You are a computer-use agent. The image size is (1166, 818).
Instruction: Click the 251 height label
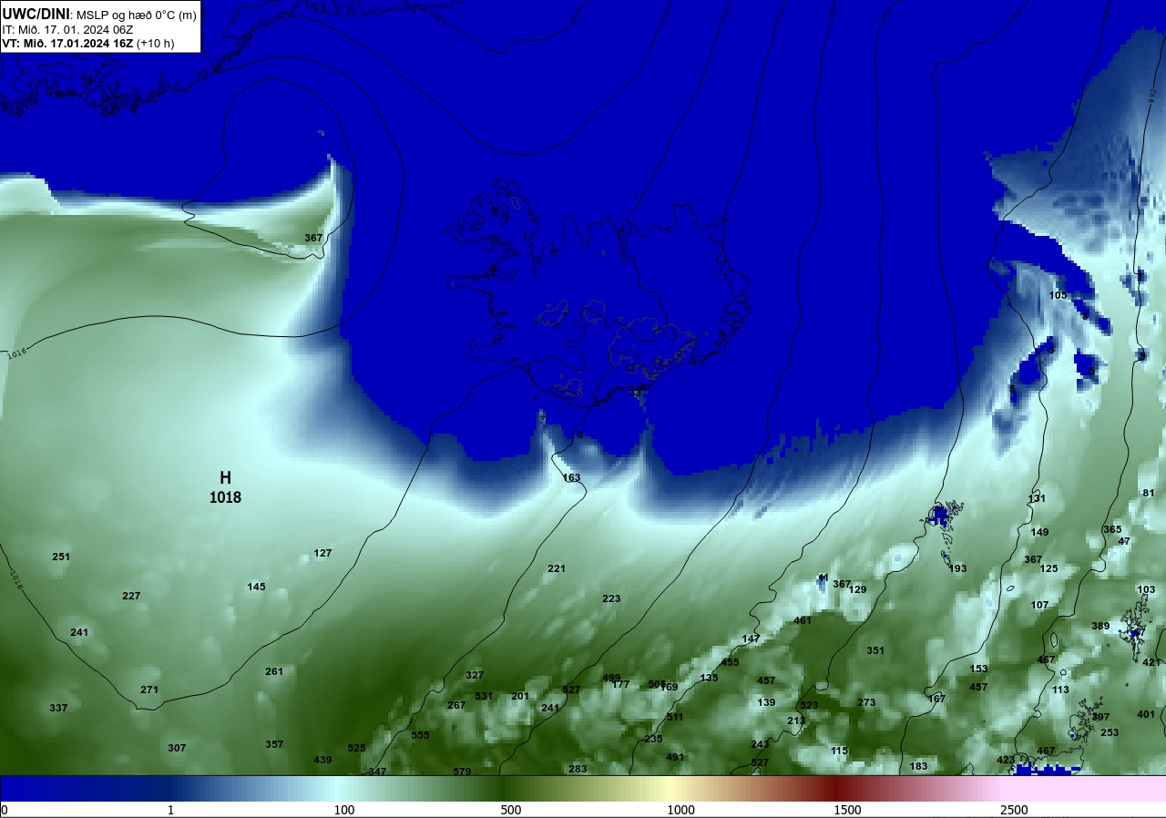click(x=61, y=557)
